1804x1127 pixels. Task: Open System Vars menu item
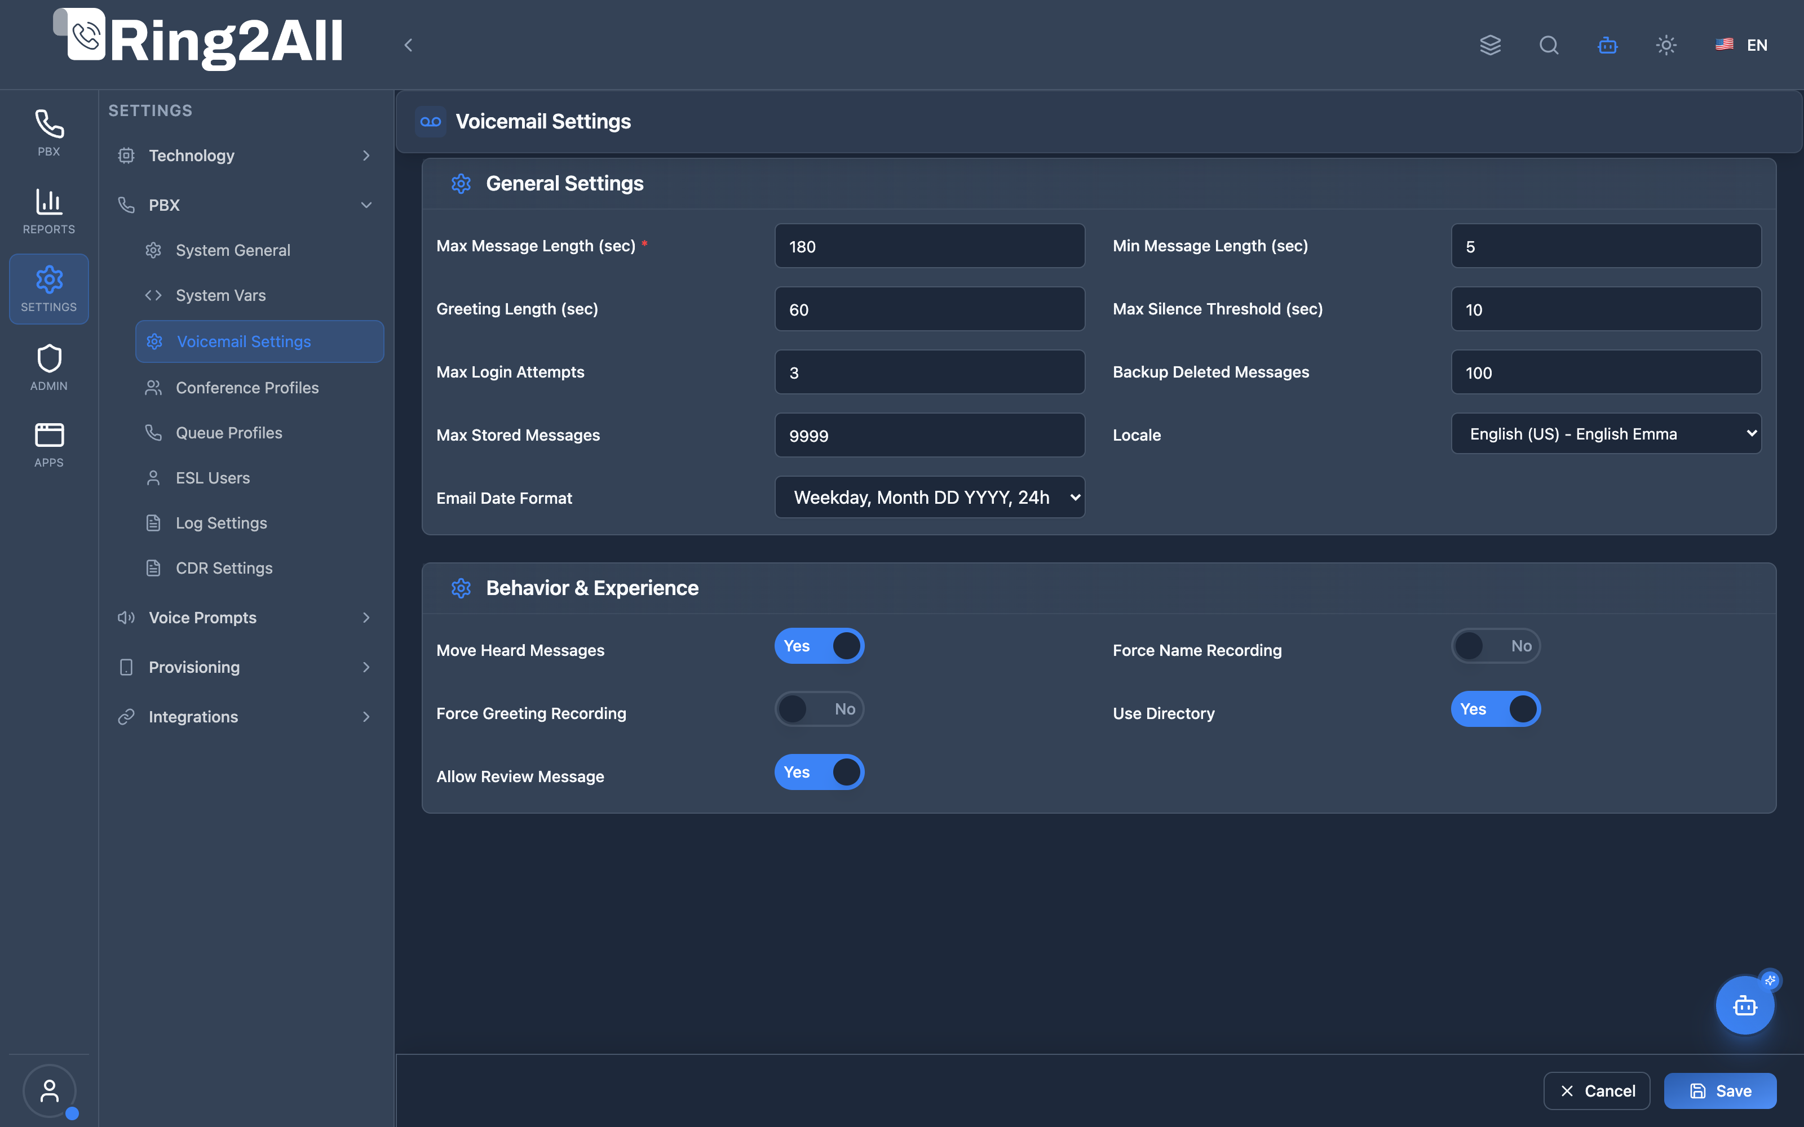pyautogui.click(x=259, y=296)
